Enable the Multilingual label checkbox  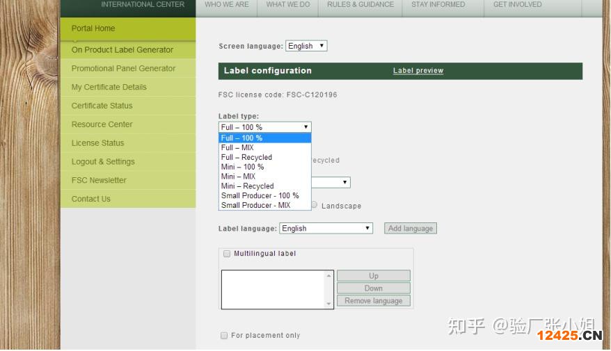tap(227, 254)
